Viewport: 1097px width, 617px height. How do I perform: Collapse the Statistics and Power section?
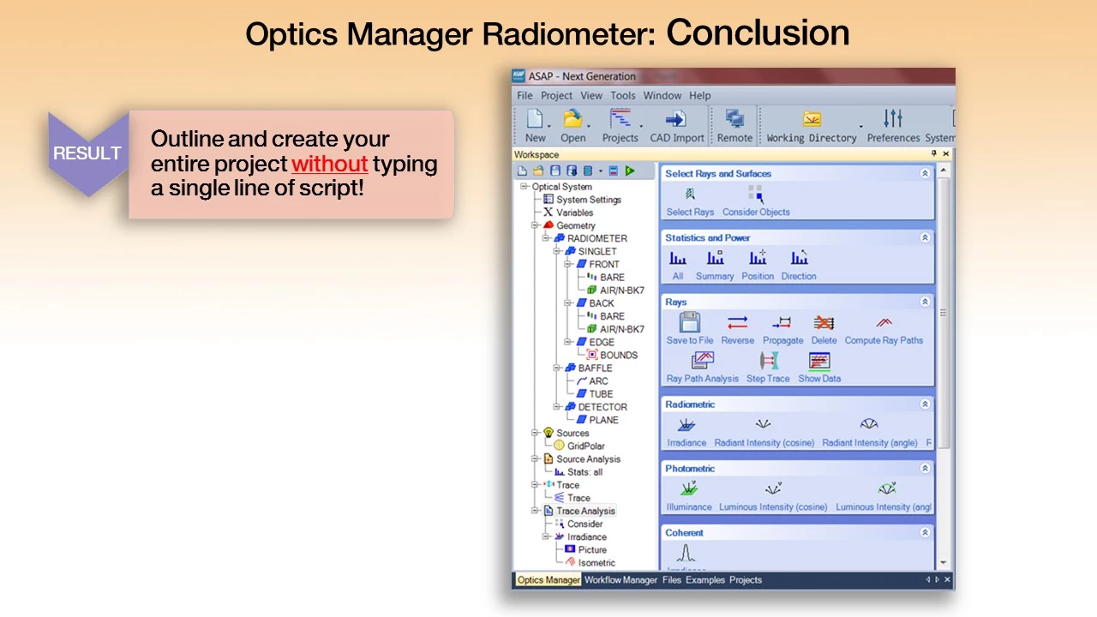click(x=925, y=237)
